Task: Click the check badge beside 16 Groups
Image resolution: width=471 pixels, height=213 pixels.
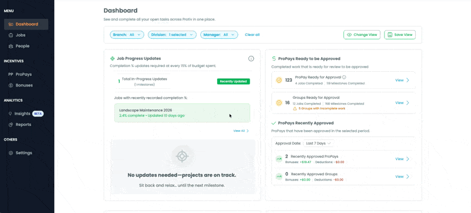Action: (278, 102)
